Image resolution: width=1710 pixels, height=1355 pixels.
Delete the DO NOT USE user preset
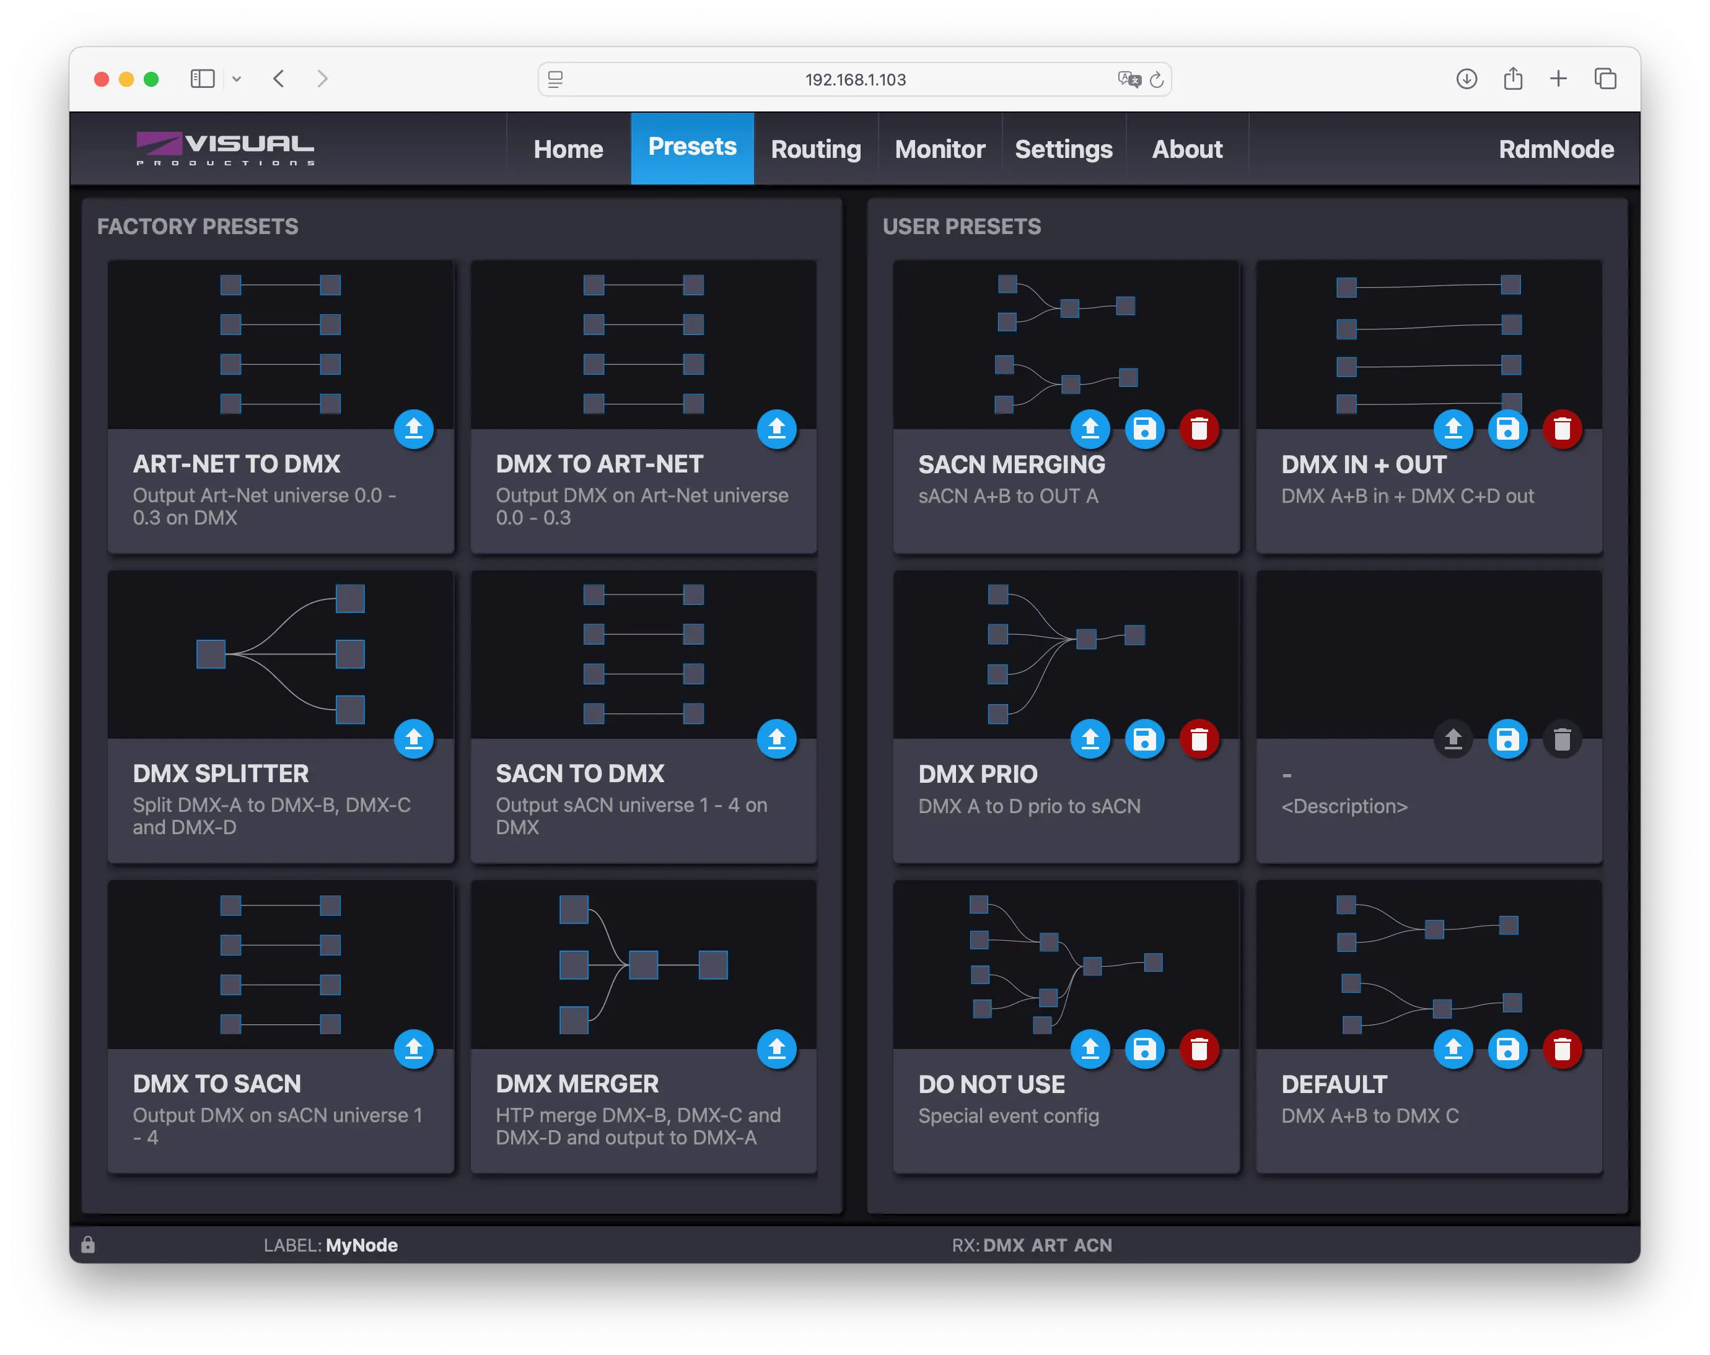pos(1198,1049)
